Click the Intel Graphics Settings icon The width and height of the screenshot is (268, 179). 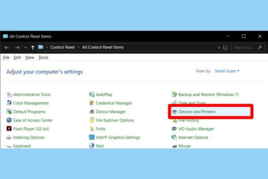point(92,137)
